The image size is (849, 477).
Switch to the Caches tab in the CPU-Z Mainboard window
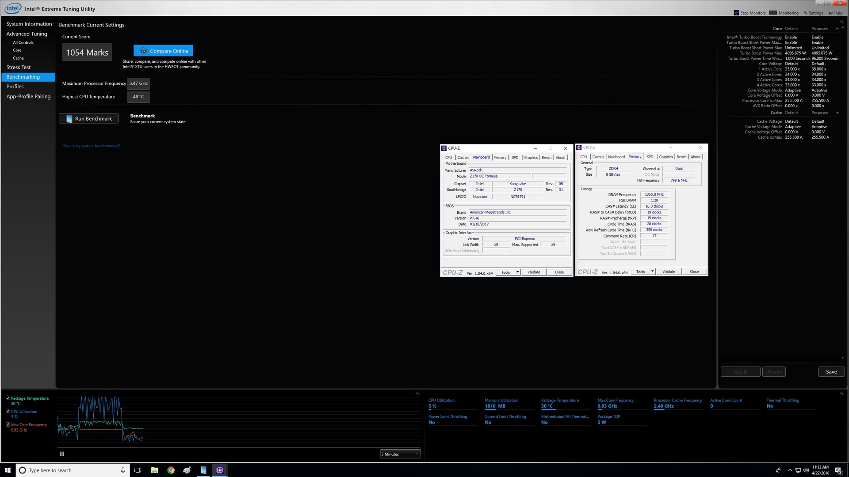click(463, 157)
